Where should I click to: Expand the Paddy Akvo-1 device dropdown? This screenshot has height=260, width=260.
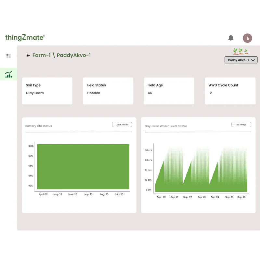click(241, 60)
